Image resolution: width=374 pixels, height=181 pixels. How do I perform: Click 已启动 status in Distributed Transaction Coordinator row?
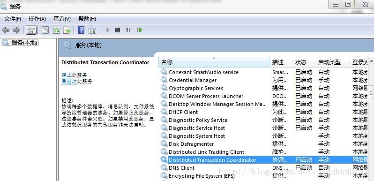tap(304, 160)
